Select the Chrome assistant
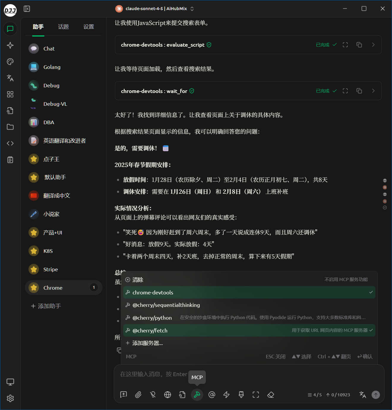Screen dimensions: 392x410 tap(64, 288)
